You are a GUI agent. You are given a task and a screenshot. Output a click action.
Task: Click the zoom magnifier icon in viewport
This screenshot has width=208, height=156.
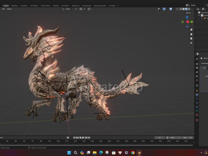click(x=191, y=30)
